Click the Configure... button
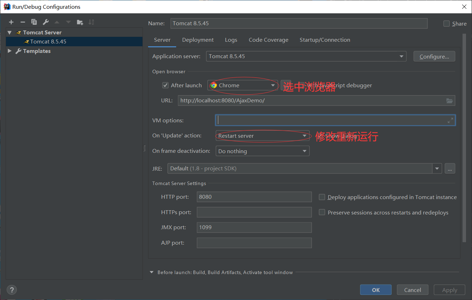Screen dimensions: 472x300 pyautogui.click(x=434, y=56)
